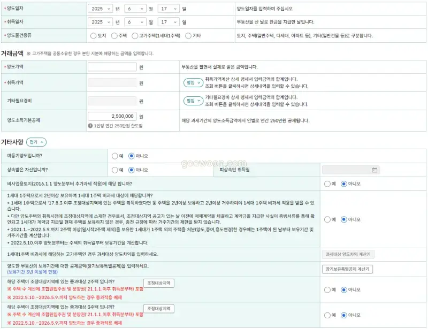The height and width of the screenshot is (329, 428).
Task: Choose 예 for 중과대상 3주택 question
Action: point(327,315)
